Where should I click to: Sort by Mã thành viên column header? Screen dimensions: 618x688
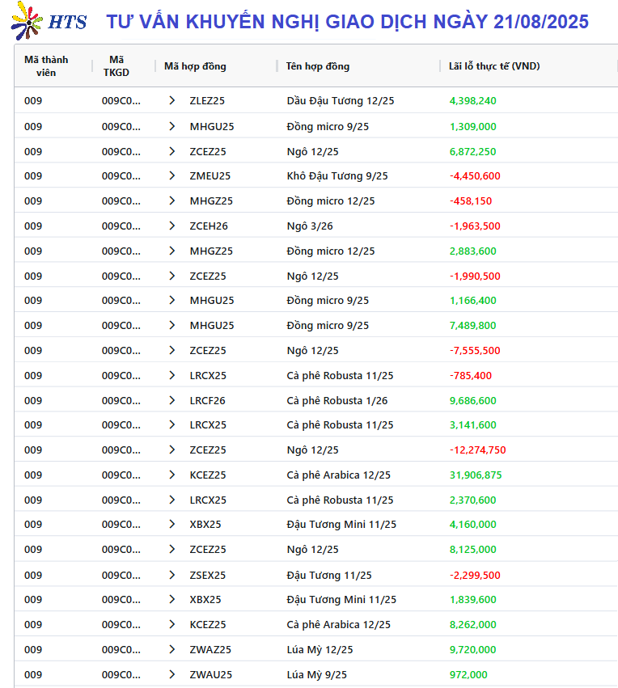tap(46, 66)
